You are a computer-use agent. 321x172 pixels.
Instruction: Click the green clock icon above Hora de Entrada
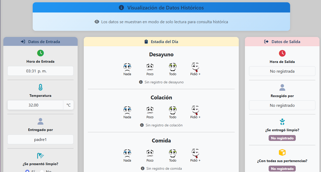click(x=40, y=53)
